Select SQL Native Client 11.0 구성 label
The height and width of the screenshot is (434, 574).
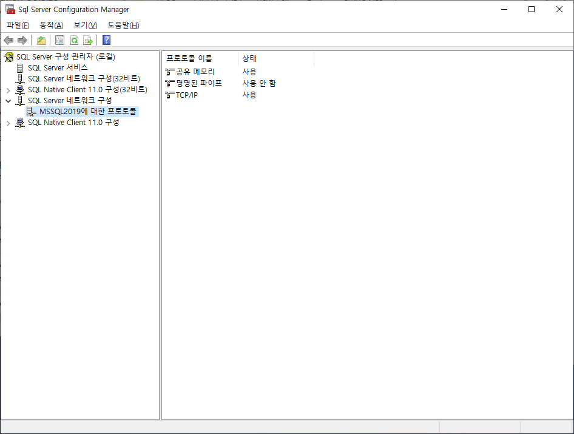73,123
